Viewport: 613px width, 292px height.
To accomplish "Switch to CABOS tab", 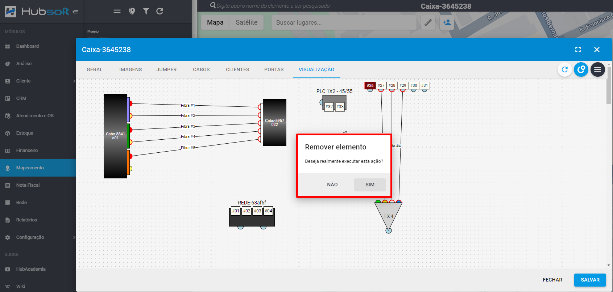I will [x=201, y=69].
